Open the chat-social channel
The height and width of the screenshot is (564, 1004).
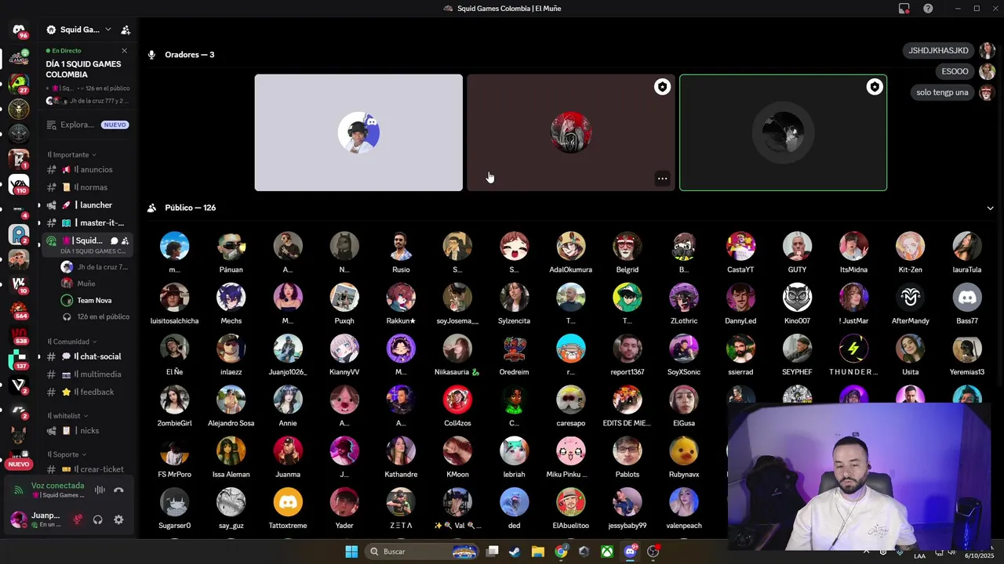87,356
